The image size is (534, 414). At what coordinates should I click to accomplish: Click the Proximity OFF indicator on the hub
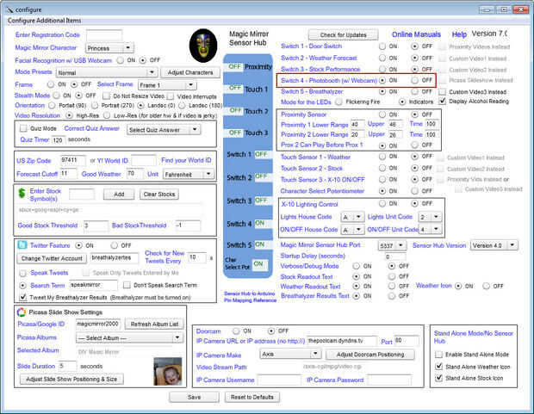234,66
